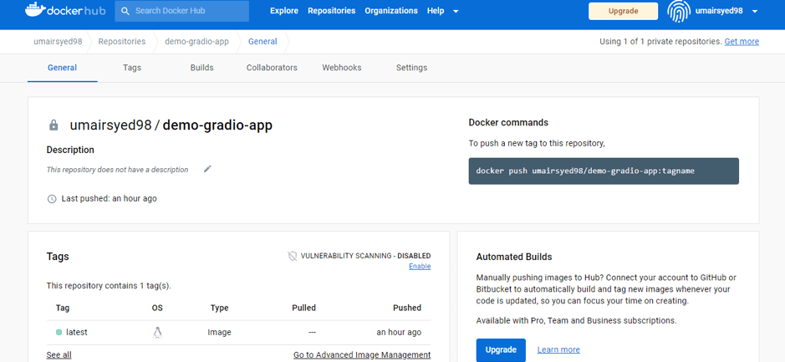
Task: Click the Docker commands heading
Action: tap(508, 123)
